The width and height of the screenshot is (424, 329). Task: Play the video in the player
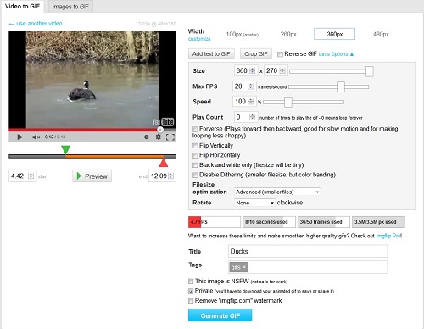tap(20, 137)
